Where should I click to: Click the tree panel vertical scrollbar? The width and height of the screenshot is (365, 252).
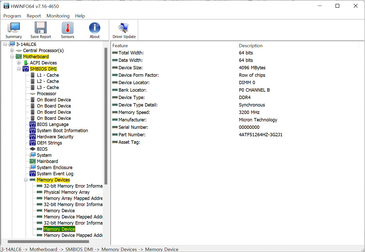(x=106, y=116)
